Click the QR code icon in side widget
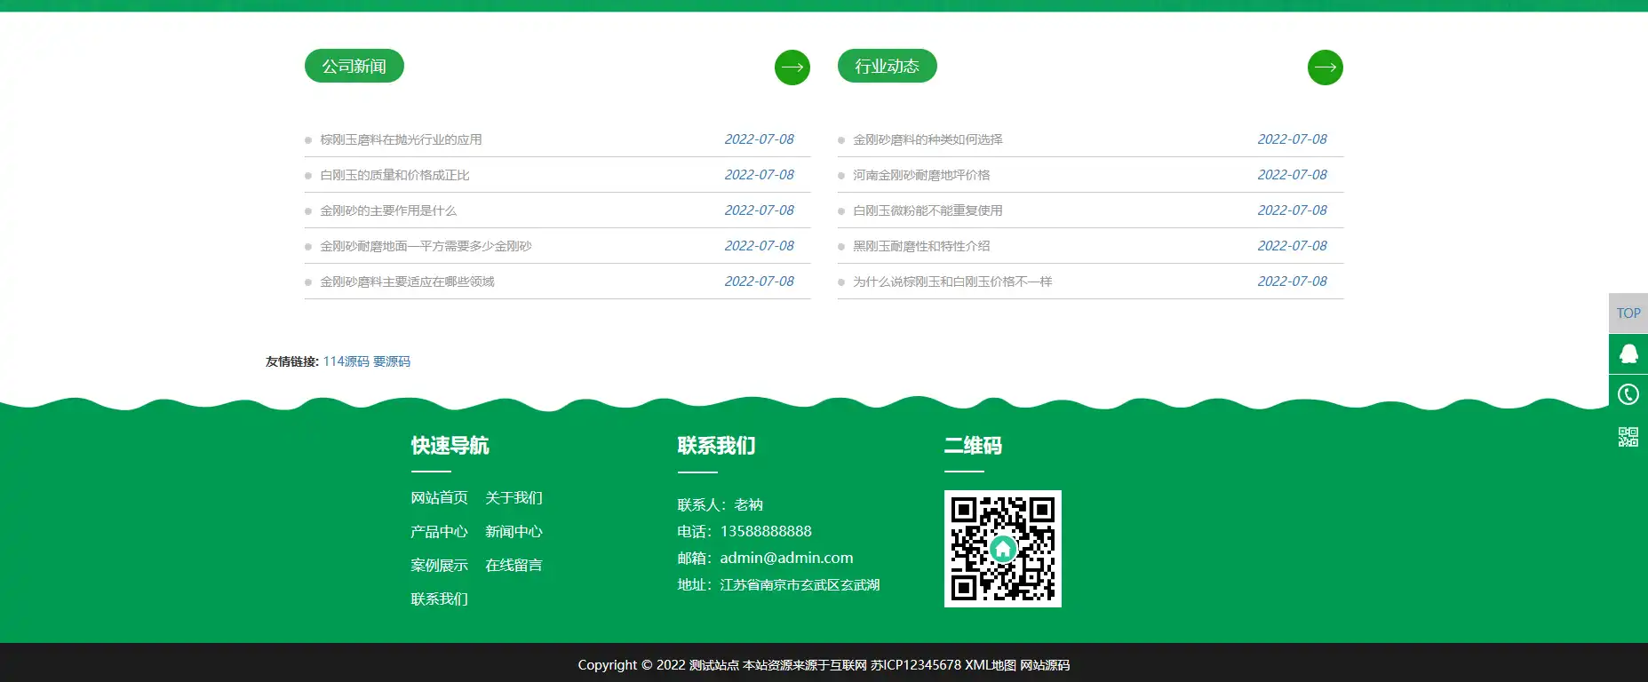Screen dimensions: 1648x682 (x=1628, y=436)
